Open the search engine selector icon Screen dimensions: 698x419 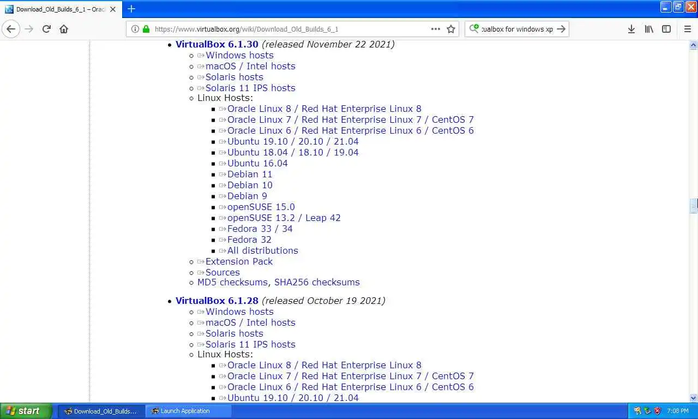click(474, 29)
